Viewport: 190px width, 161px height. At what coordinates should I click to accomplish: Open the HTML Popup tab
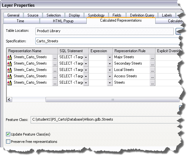[63, 21]
